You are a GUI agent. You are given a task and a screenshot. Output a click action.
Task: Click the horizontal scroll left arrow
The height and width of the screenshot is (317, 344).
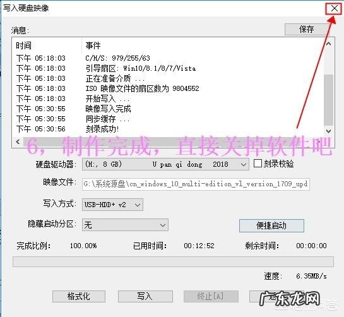pyautogui.click(x=18, y=142)
